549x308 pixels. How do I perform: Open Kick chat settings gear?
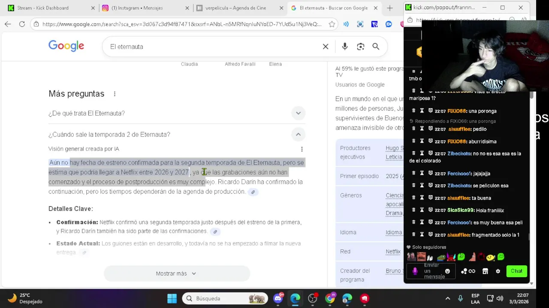(498, 271)
